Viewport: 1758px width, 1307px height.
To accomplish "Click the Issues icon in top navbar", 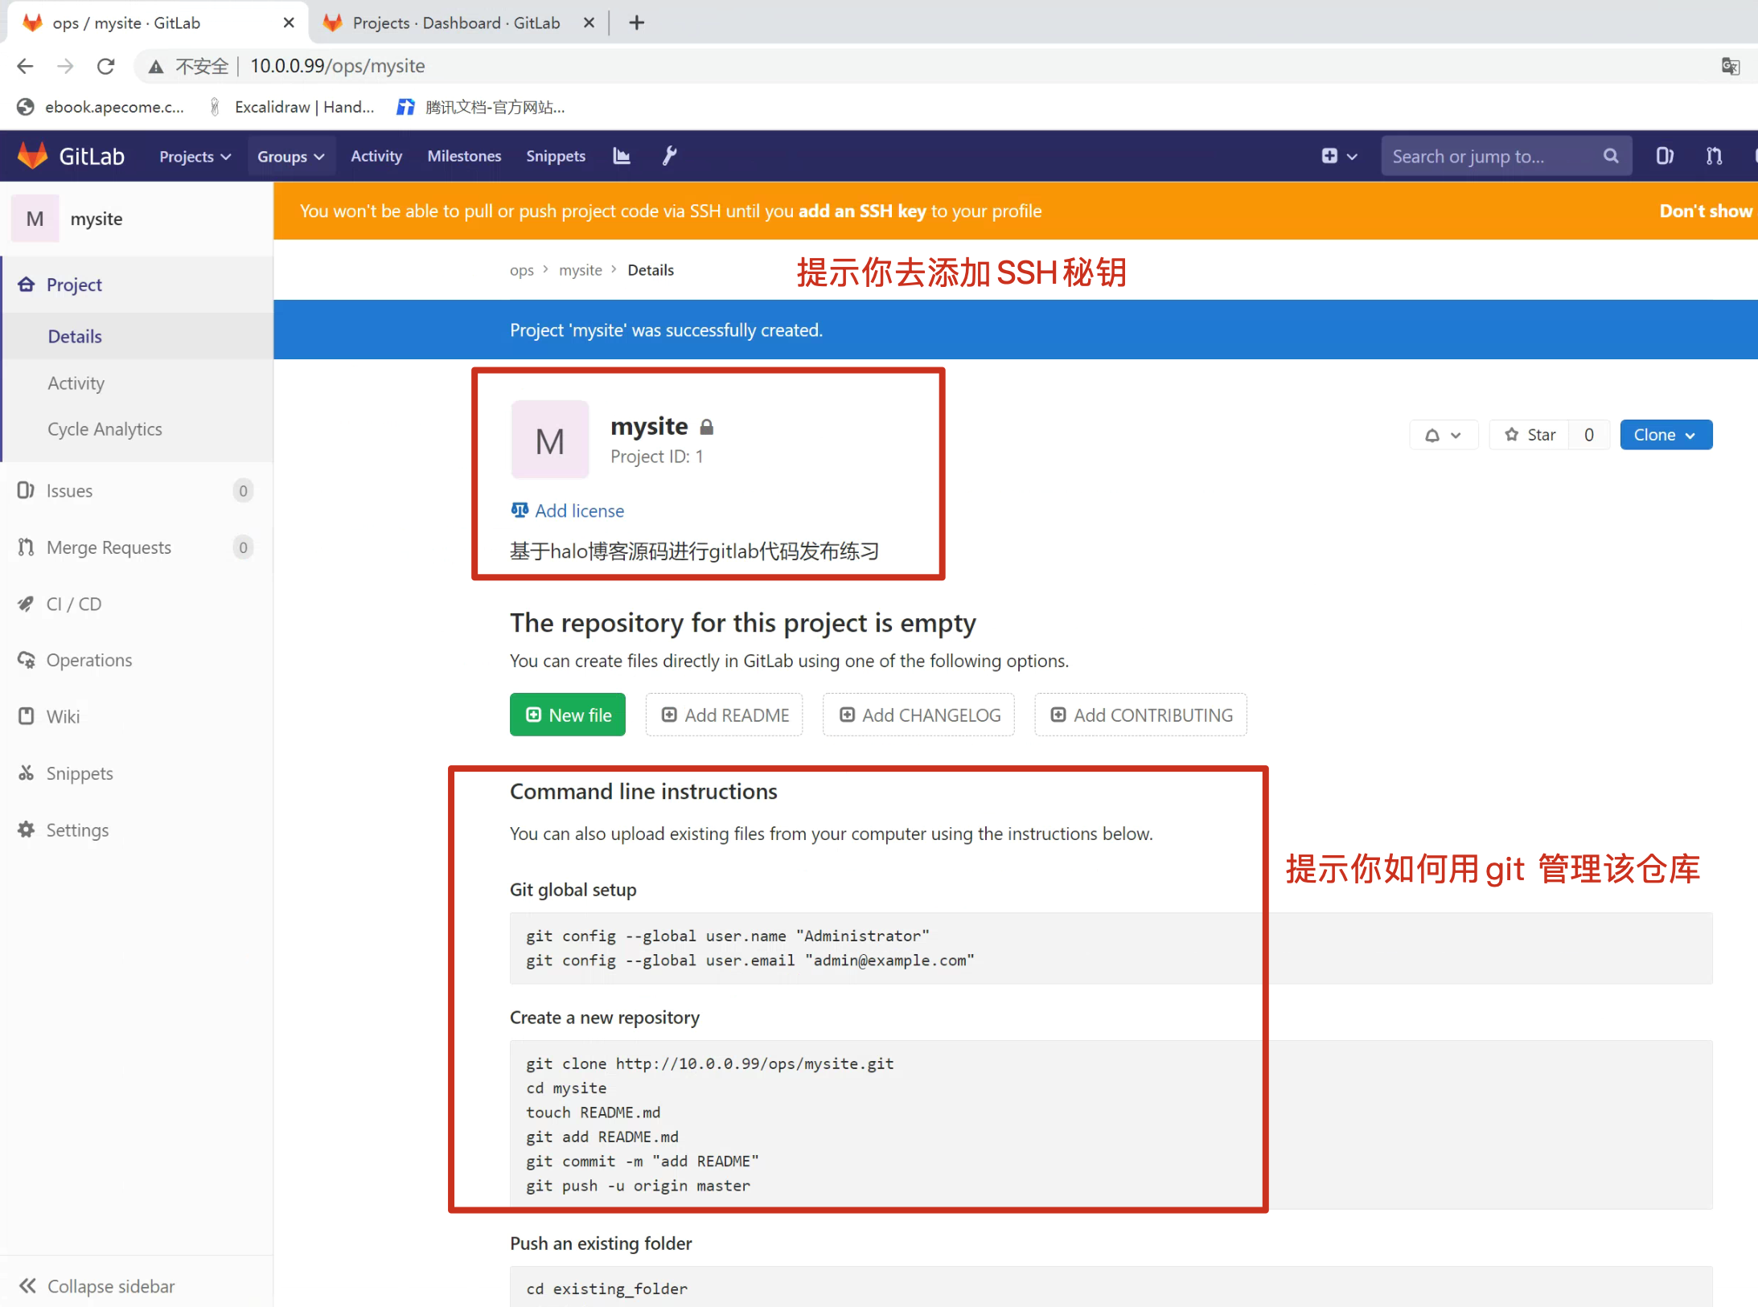I will point(1664,156).
